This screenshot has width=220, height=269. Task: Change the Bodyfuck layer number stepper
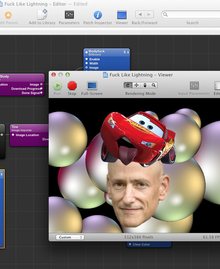tap(128, 52)
